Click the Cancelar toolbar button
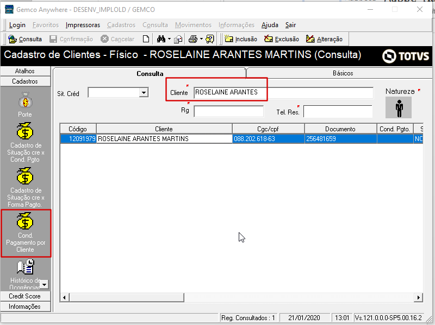 point(117,39)
